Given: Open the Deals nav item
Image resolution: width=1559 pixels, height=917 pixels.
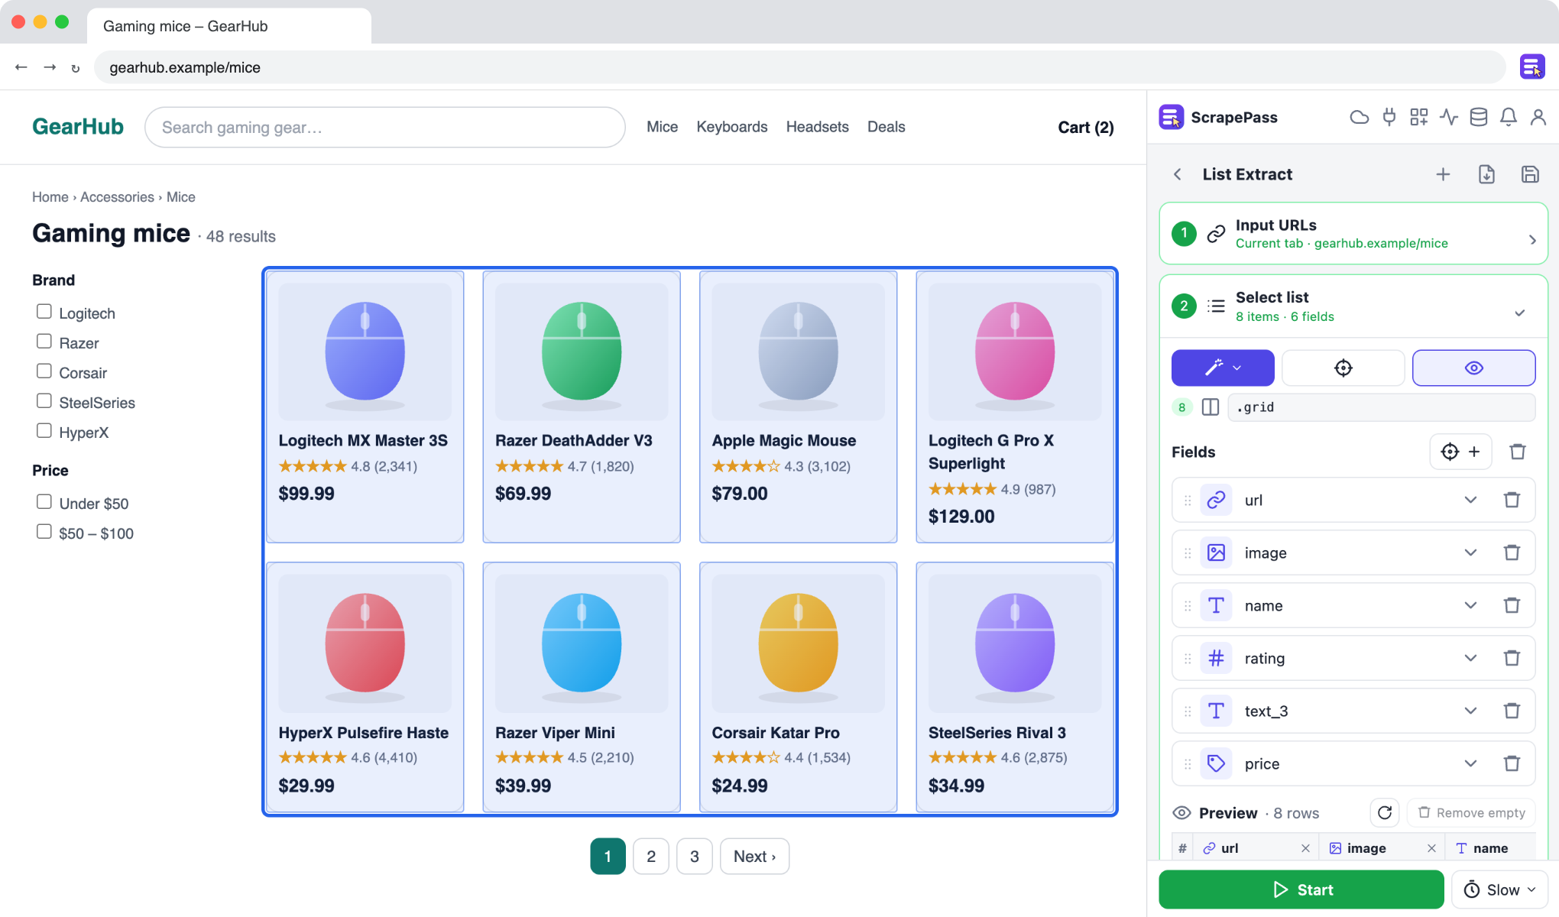Looking at the screenshot, I should click(x=886, y=127).
